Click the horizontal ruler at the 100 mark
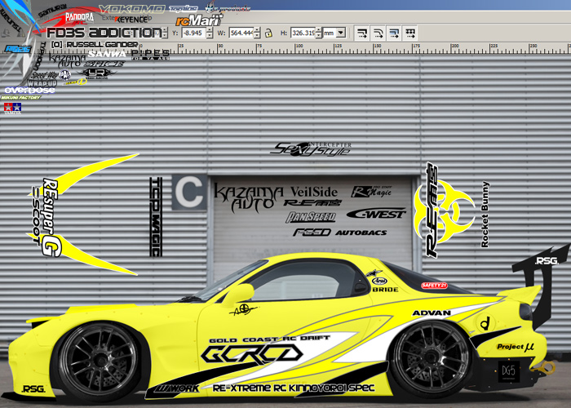 click(x=299, y=47)
